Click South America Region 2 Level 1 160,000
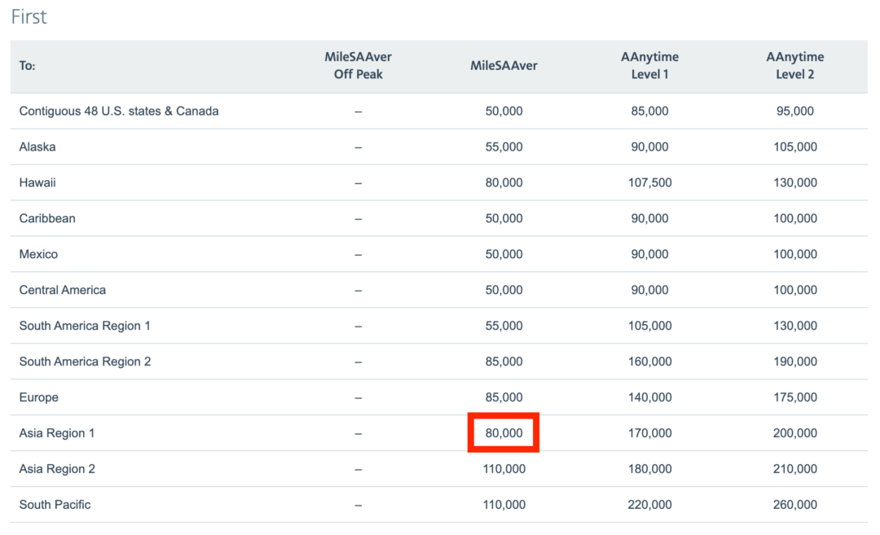The height and width of the screenshot is (535, 880). 649,362
